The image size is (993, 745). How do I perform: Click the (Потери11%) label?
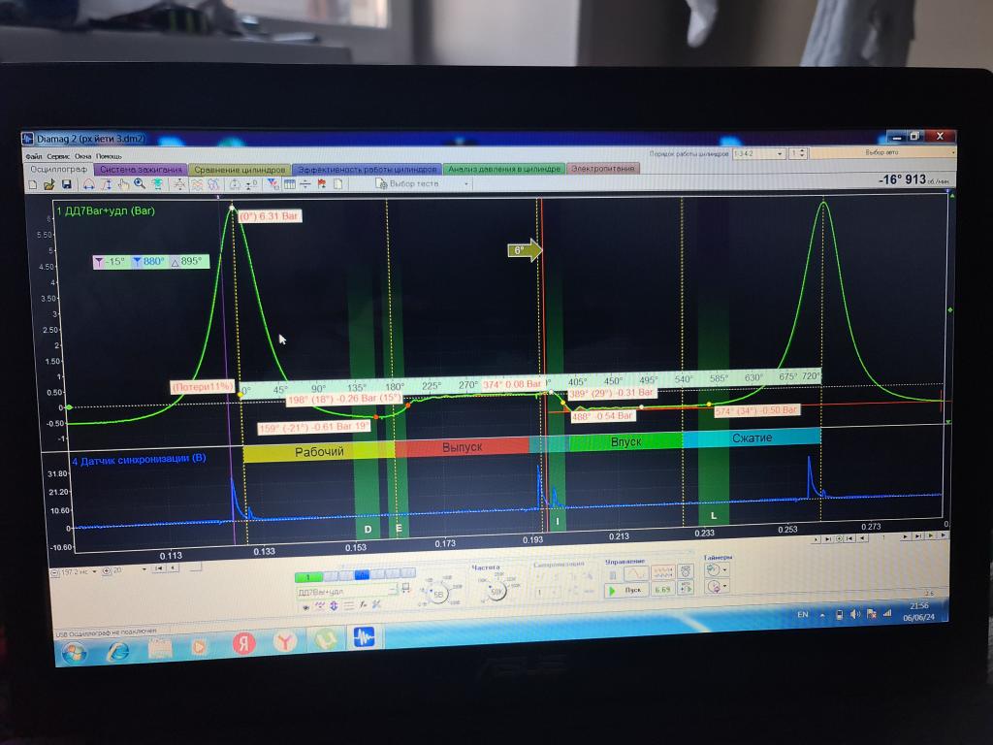click(203, 386)
